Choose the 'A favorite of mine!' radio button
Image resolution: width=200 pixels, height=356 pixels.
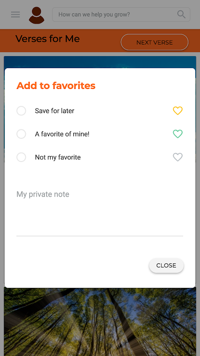(21, 134)
